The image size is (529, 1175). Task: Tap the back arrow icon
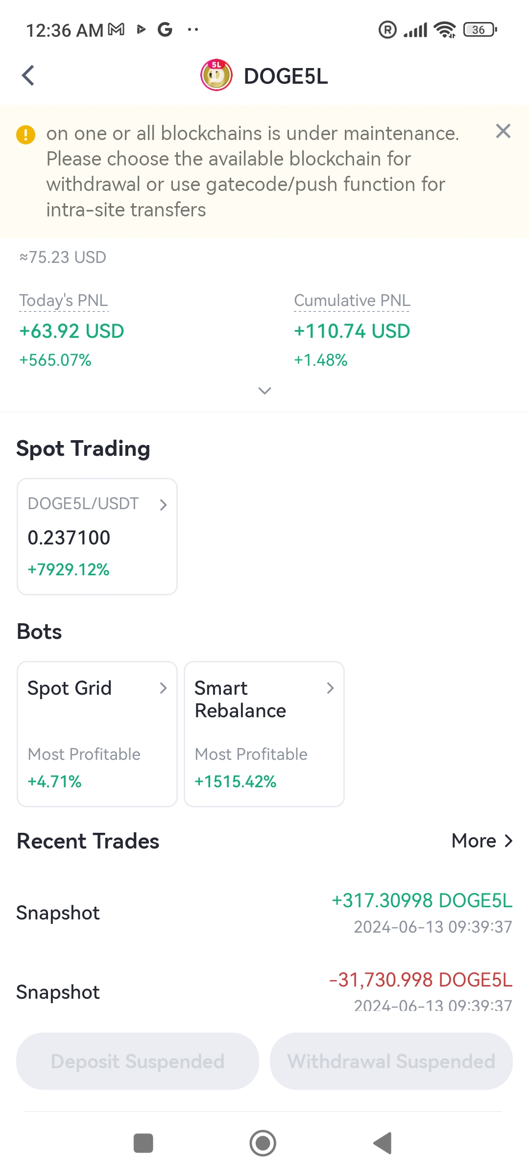pyautogui.click(x=28, y=75)
